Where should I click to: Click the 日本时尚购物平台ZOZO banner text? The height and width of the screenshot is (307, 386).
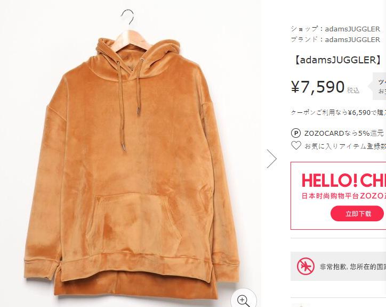point(344,196)
